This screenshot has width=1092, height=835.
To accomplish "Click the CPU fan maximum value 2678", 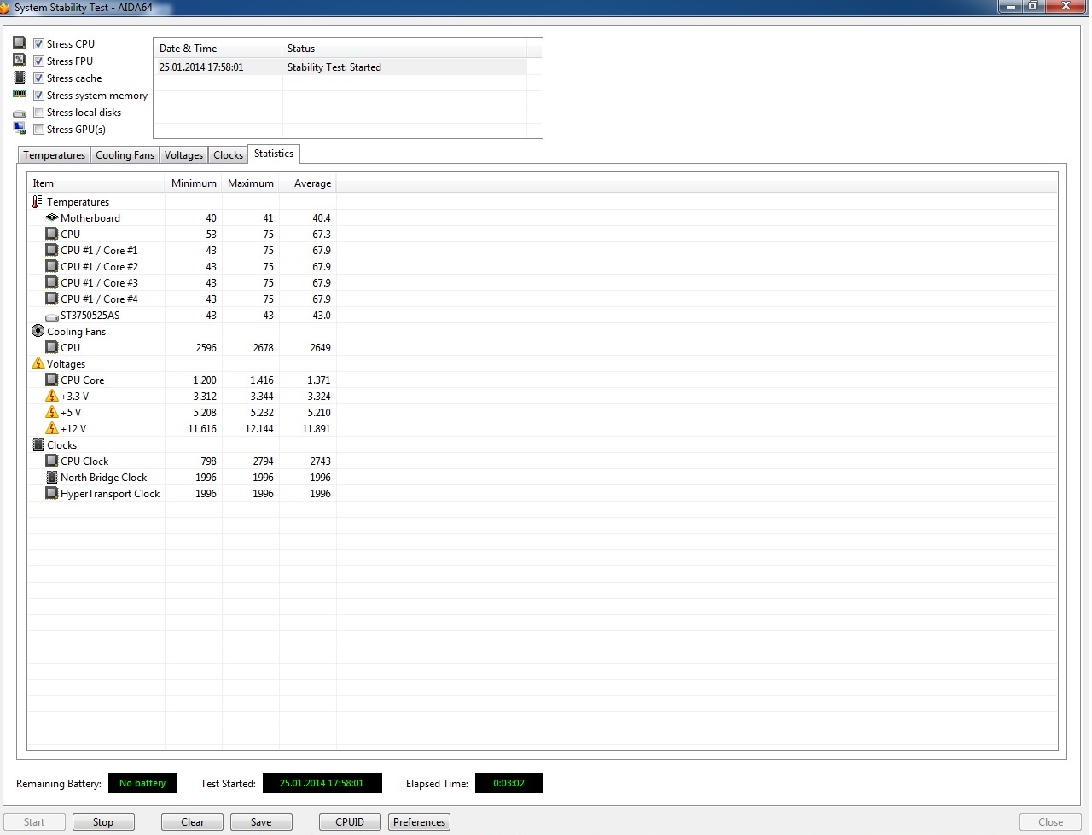I will coord(263,348).
